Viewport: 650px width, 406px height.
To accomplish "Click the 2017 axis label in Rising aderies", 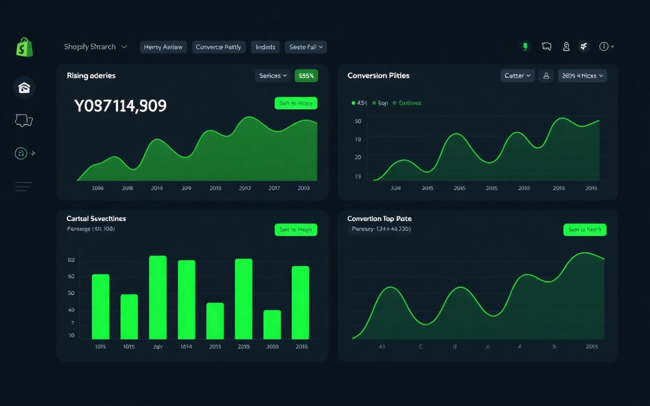I will click(274, 188).
